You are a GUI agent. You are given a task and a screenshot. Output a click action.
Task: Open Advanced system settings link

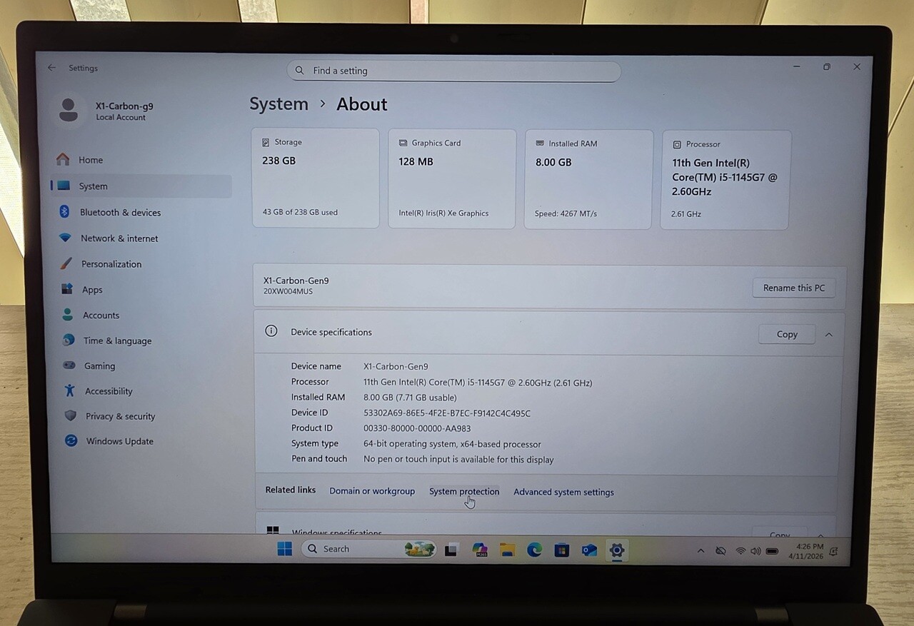[563, 492]
